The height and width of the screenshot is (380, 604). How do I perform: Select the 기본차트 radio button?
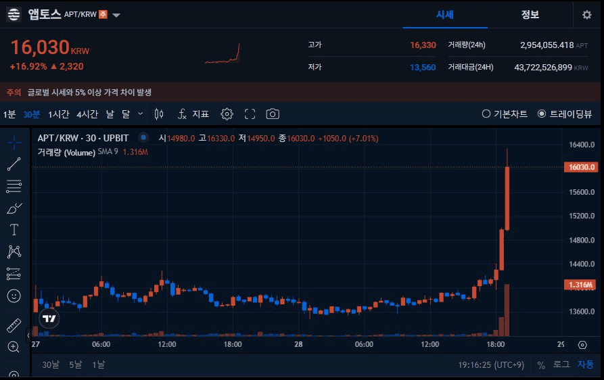click(505, 114)
